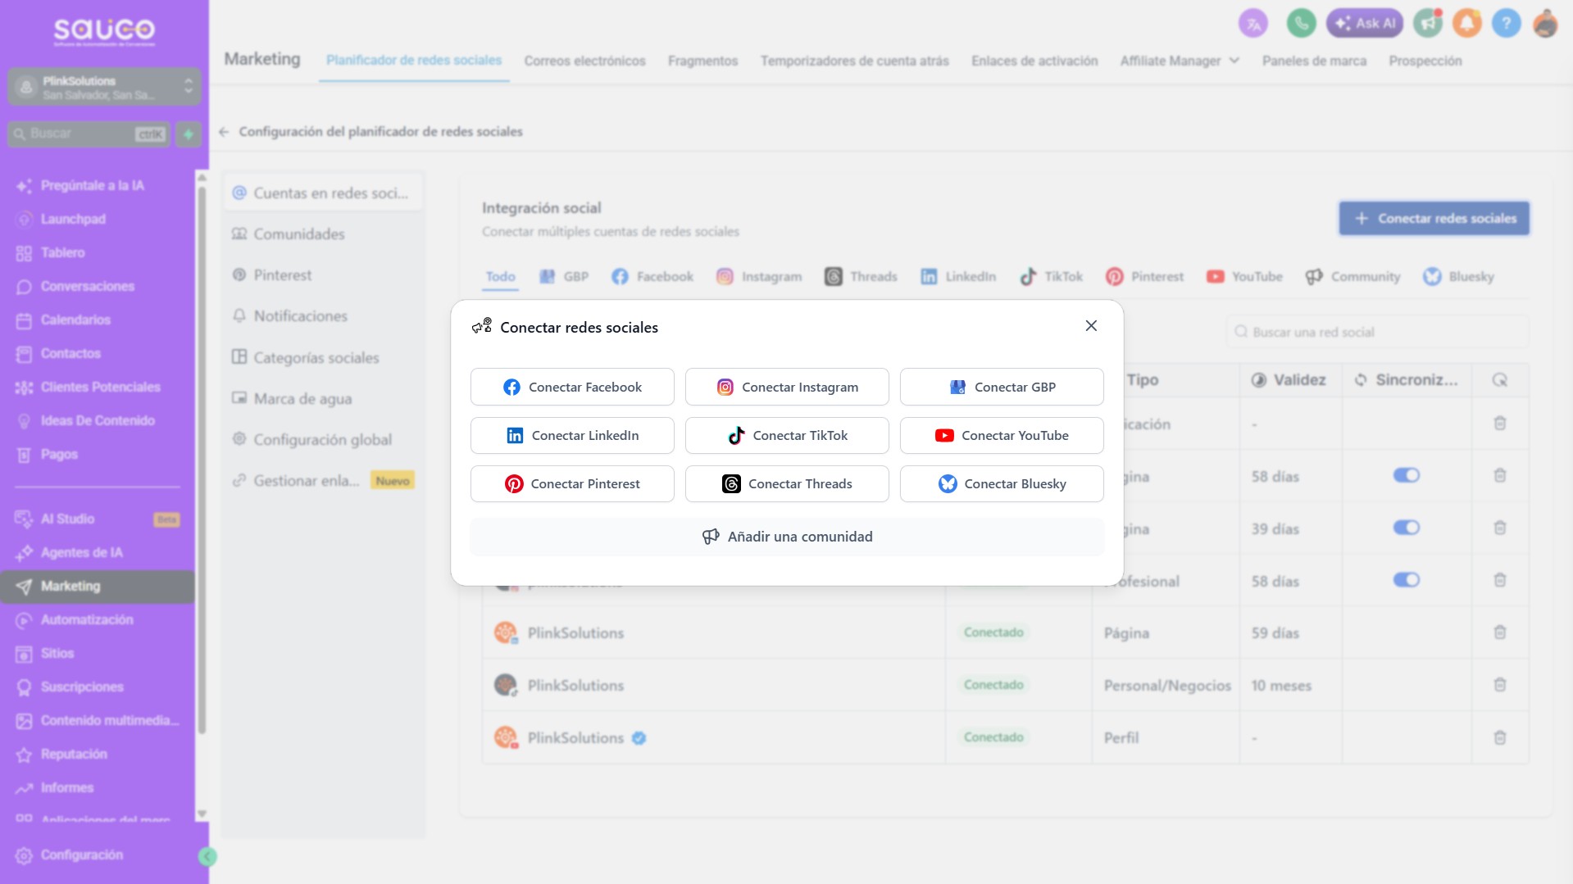The height and width of the screenshot is (884, 1573).
Task: Filter accounts by Instagram
Action: click(x=759, y=277)
